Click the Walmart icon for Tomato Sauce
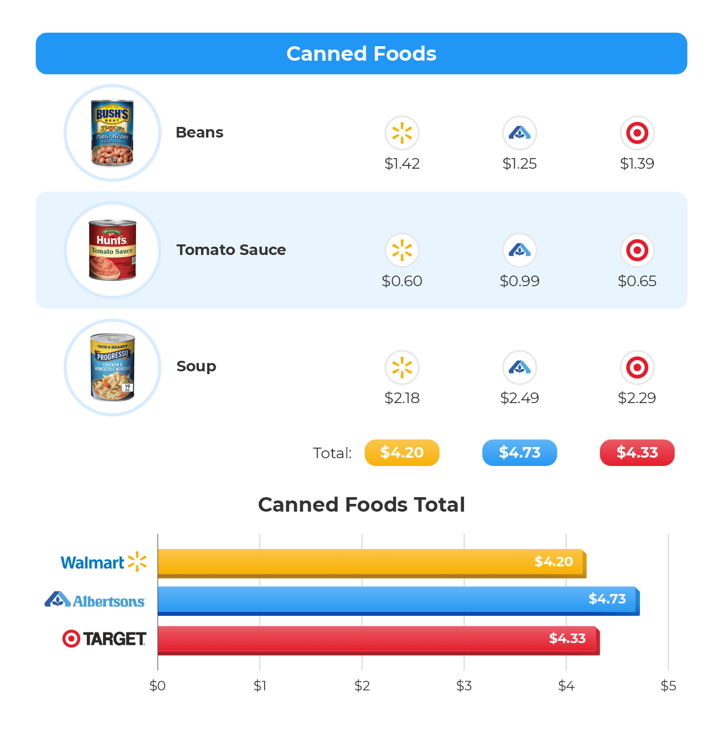 tap(402, 251)
